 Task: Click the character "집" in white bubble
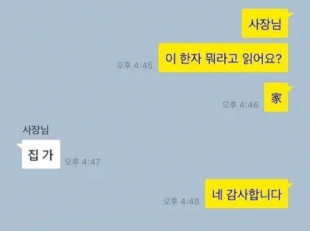point(33,155)
